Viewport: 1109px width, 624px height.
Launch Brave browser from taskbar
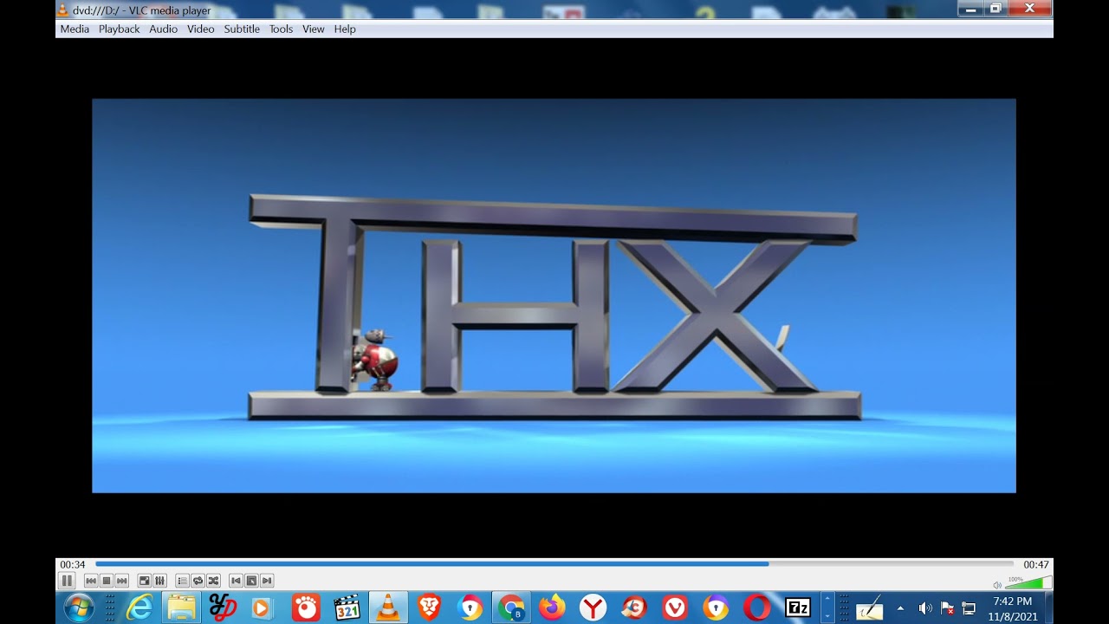[x=429, y=608]
